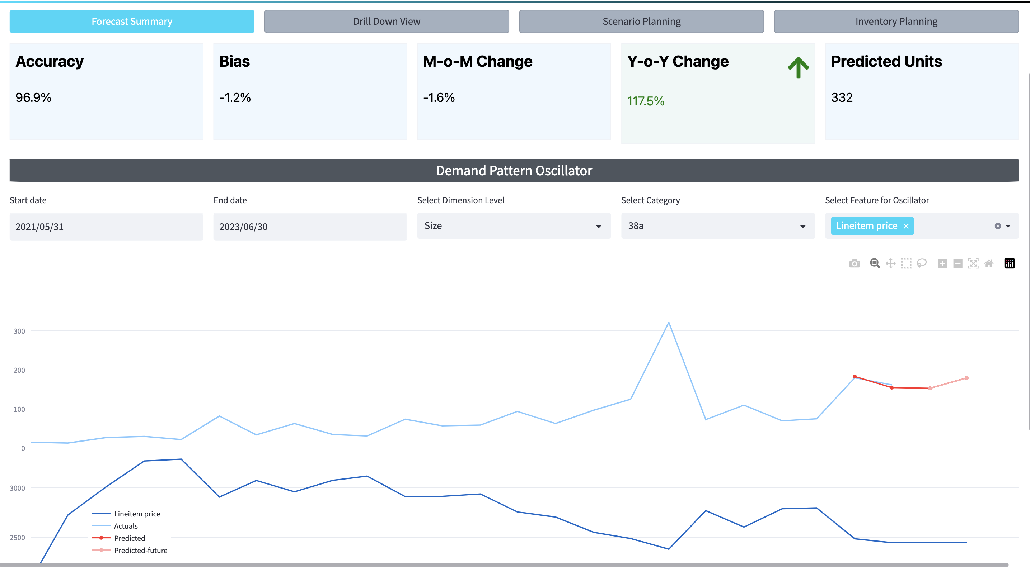Screen dimensions: 1030x567
Task: Activate the Pan tool
Action: pos(890,263)
